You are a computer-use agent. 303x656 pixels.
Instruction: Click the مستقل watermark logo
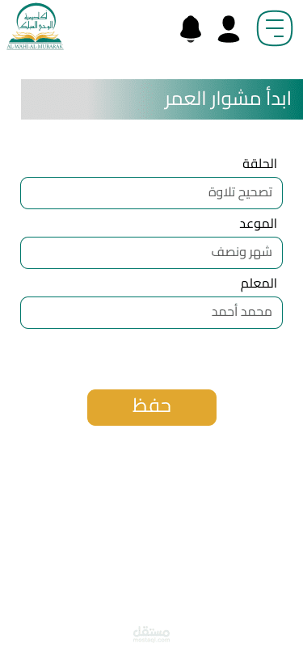[x=152, y=631]
